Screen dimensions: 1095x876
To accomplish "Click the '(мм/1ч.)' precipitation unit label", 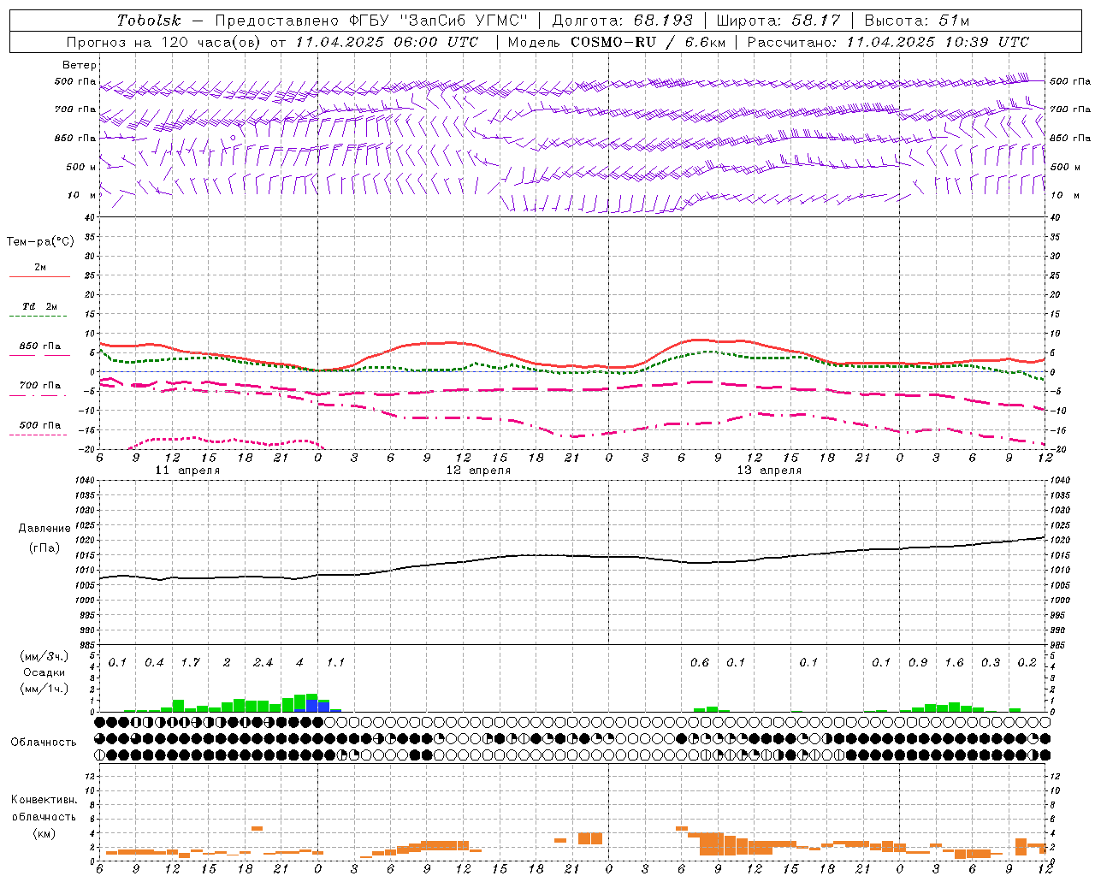I will coord(44,689).
